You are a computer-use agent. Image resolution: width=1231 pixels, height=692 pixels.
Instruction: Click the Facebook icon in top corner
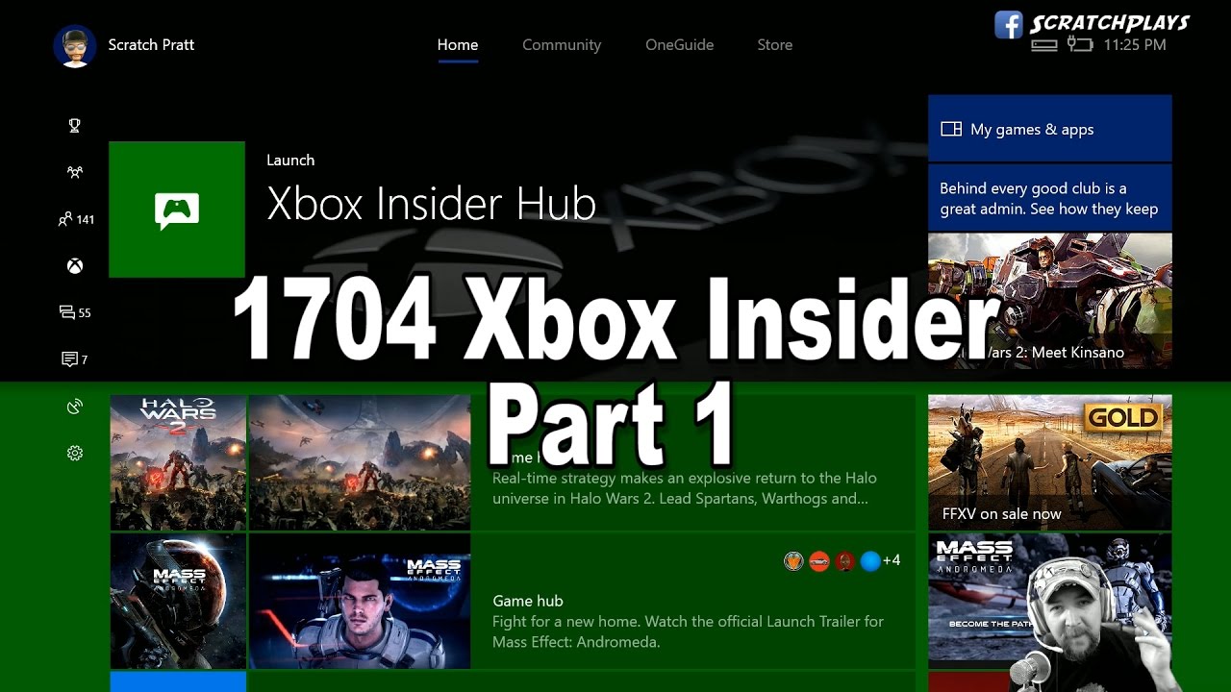click(x=1008, y=24)
